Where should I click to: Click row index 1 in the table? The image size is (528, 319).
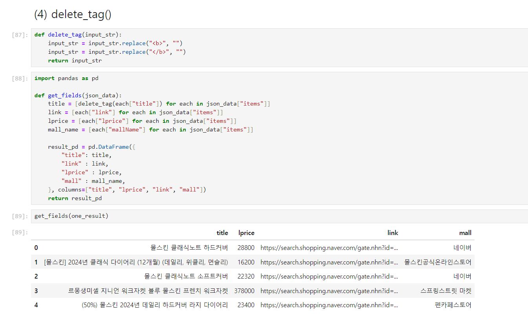click(x=36, y=262)
